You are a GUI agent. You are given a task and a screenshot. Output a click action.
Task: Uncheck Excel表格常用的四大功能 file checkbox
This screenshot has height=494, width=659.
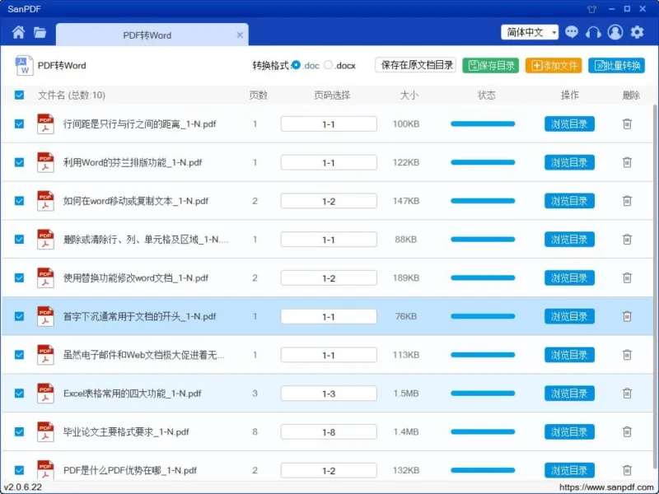(19, 394)
